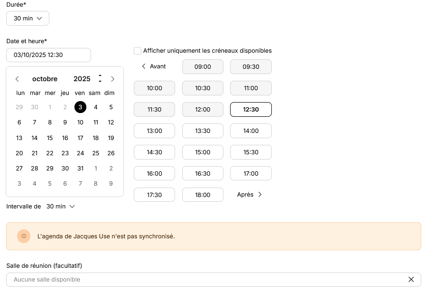This screenshot has width=426, height=292.
Task: Select the 13:30 time slot
Action: [x=203, y=131]
